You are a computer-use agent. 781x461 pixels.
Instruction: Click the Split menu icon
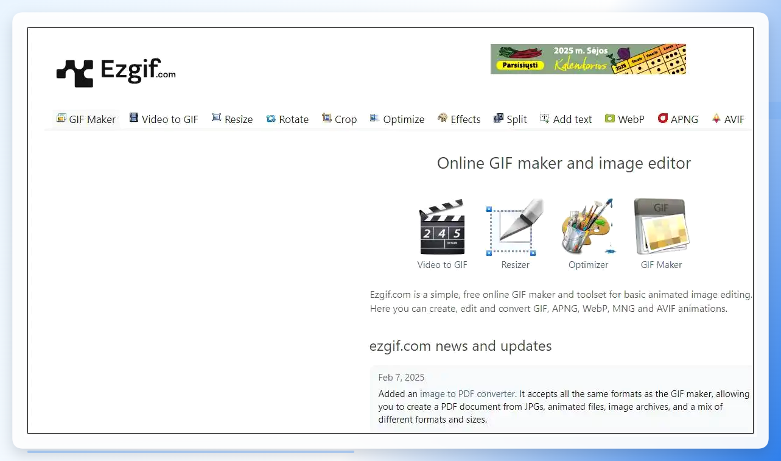[x=499, y=118]
